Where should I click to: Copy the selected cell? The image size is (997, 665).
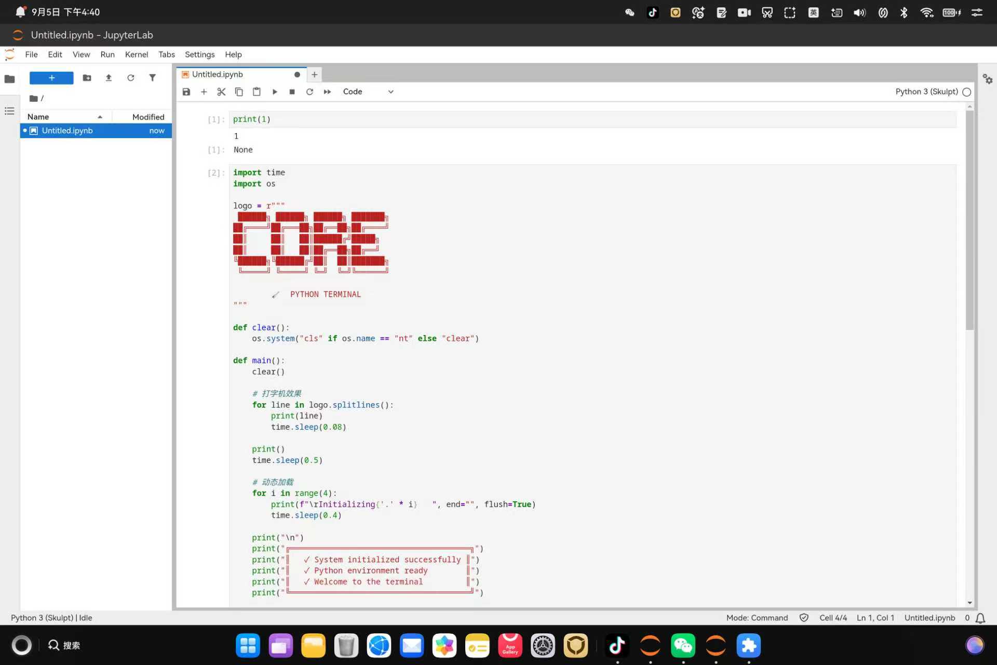tap(239, 92)
